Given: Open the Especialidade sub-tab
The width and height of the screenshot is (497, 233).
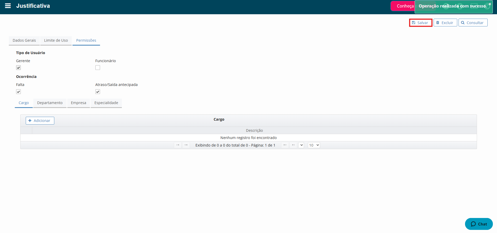Looking at the screenshot, I should point(106,103).
